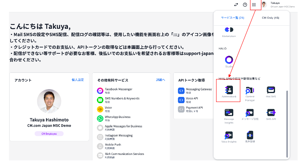The height and width of the screenshot is (167, 307).
Task: Click the Voice service icon
Action: tap(100, 109)
